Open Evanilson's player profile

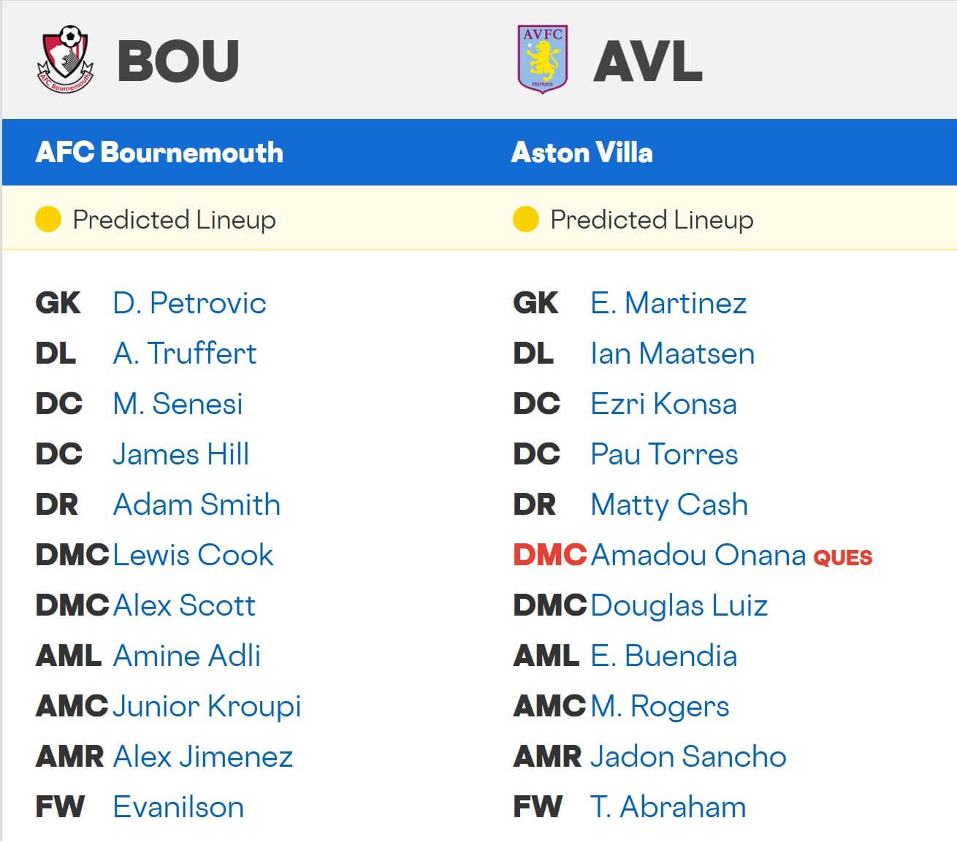click(177, 807)
